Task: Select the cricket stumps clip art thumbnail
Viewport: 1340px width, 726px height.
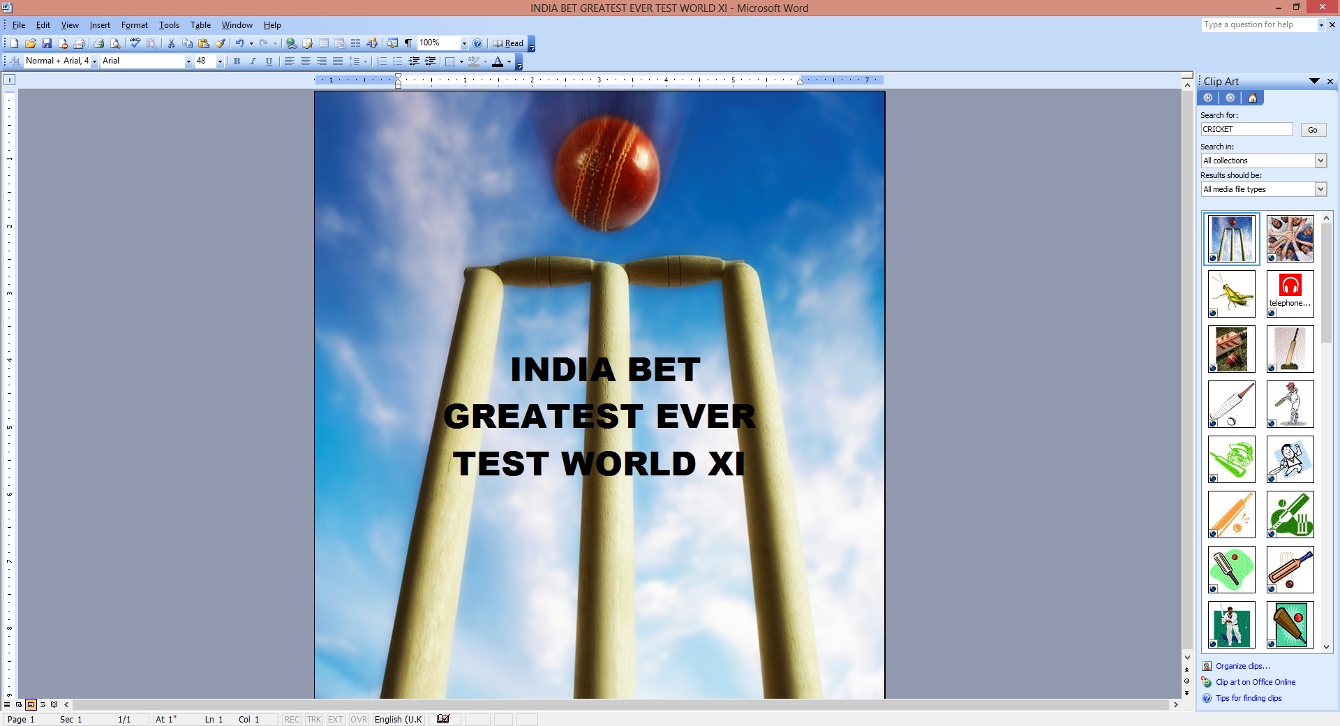Action: [x=1231, y=239]
